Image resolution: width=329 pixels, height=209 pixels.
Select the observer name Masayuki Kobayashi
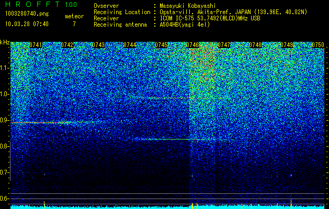(188, 6)
